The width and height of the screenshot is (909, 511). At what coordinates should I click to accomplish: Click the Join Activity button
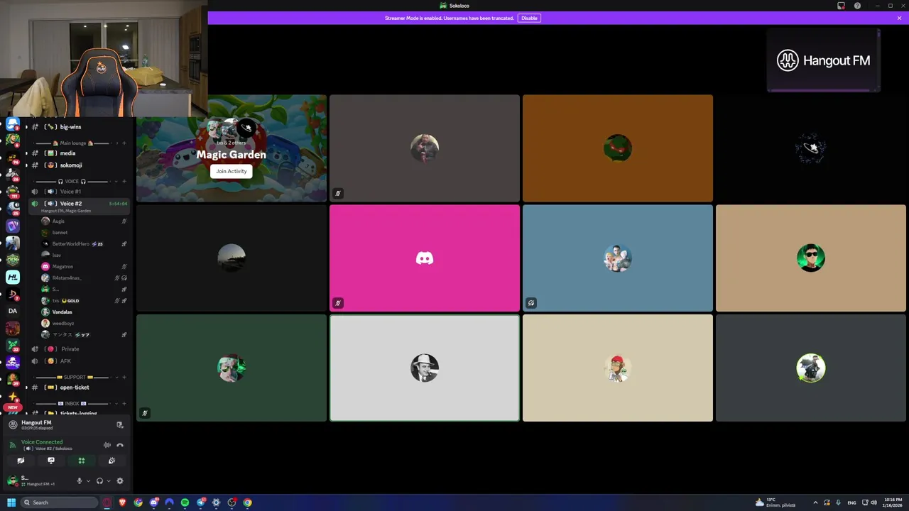coord(232,171)
